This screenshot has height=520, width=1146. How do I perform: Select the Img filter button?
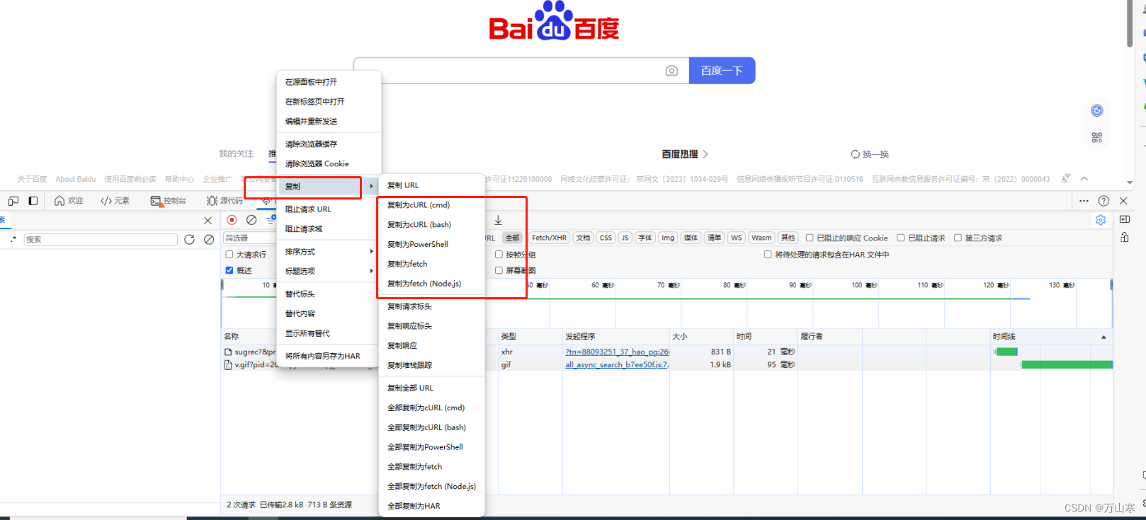pos(668,238)
